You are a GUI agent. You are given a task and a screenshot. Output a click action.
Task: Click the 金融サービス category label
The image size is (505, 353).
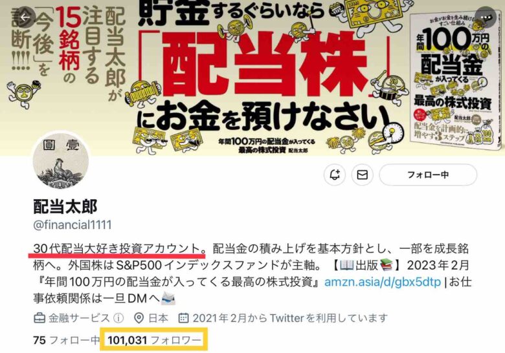point(79,318)
